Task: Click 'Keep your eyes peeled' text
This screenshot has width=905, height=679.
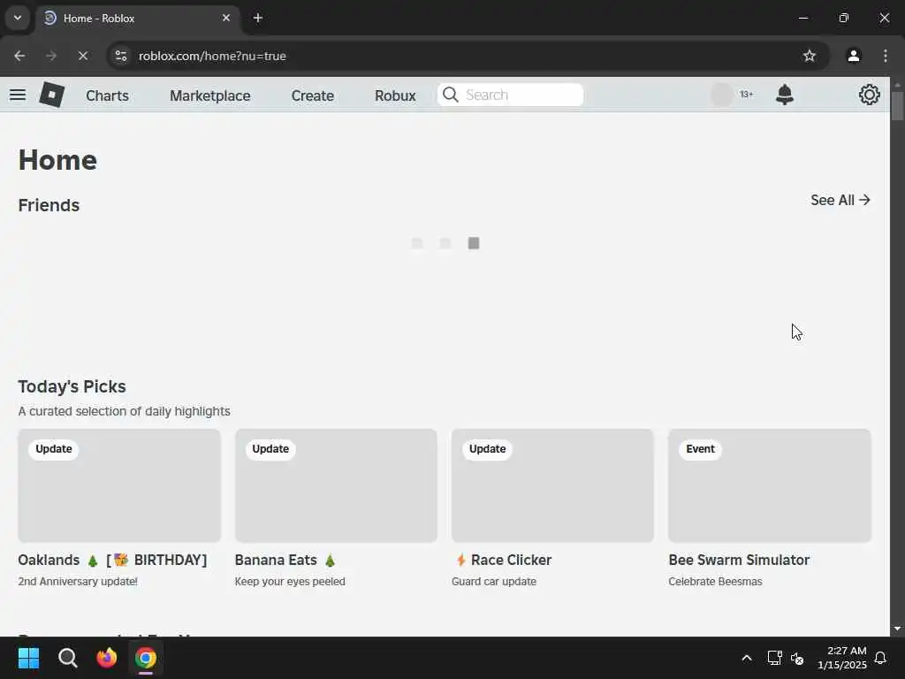Action: click(290, 582)
